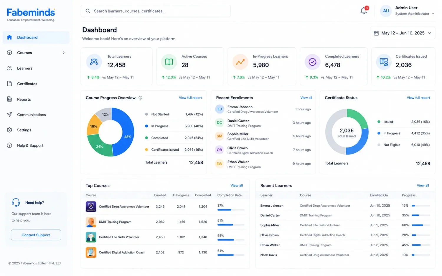This screenshot has width=442, height=276.
Task: Go to Dashboard in the sidebar
Action: pyautogui.click(x=36, y=37)
